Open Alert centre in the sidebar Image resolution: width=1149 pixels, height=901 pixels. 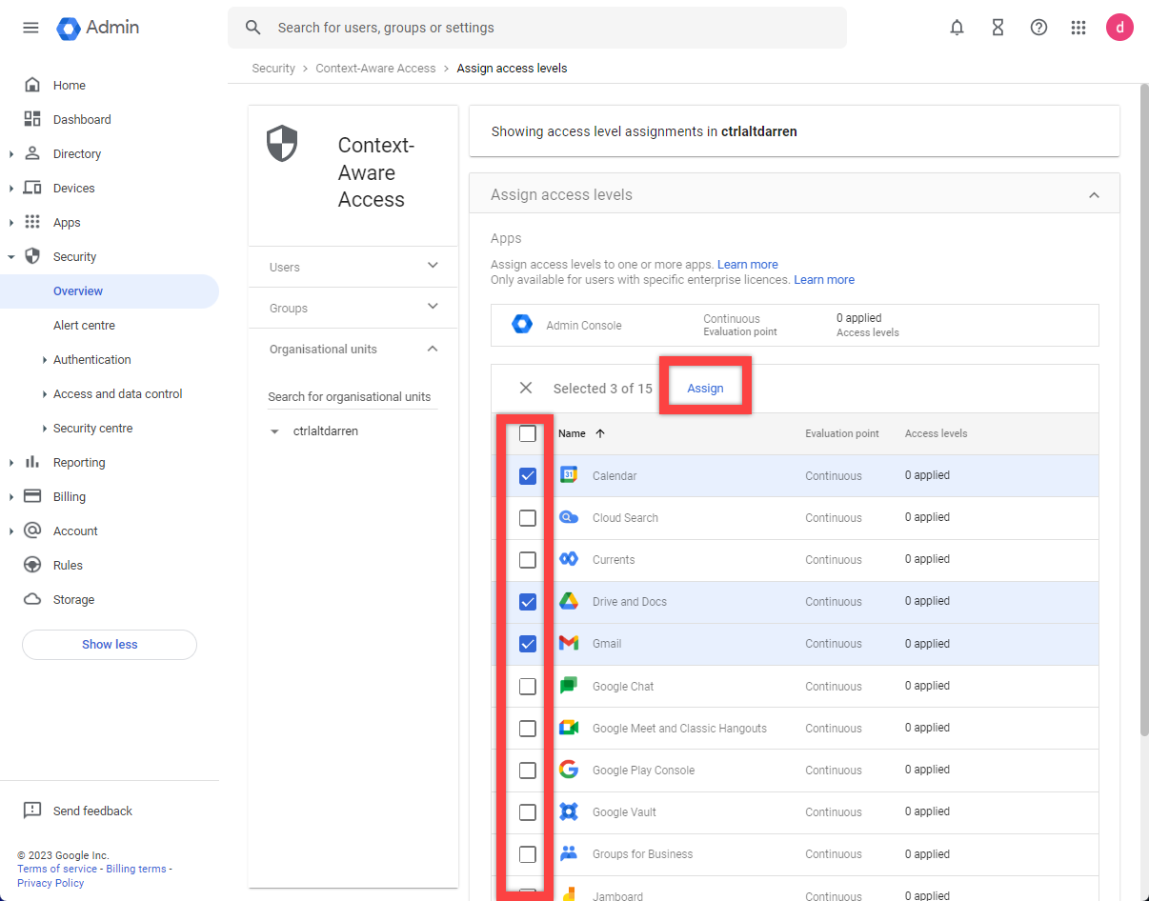[84, 326]
